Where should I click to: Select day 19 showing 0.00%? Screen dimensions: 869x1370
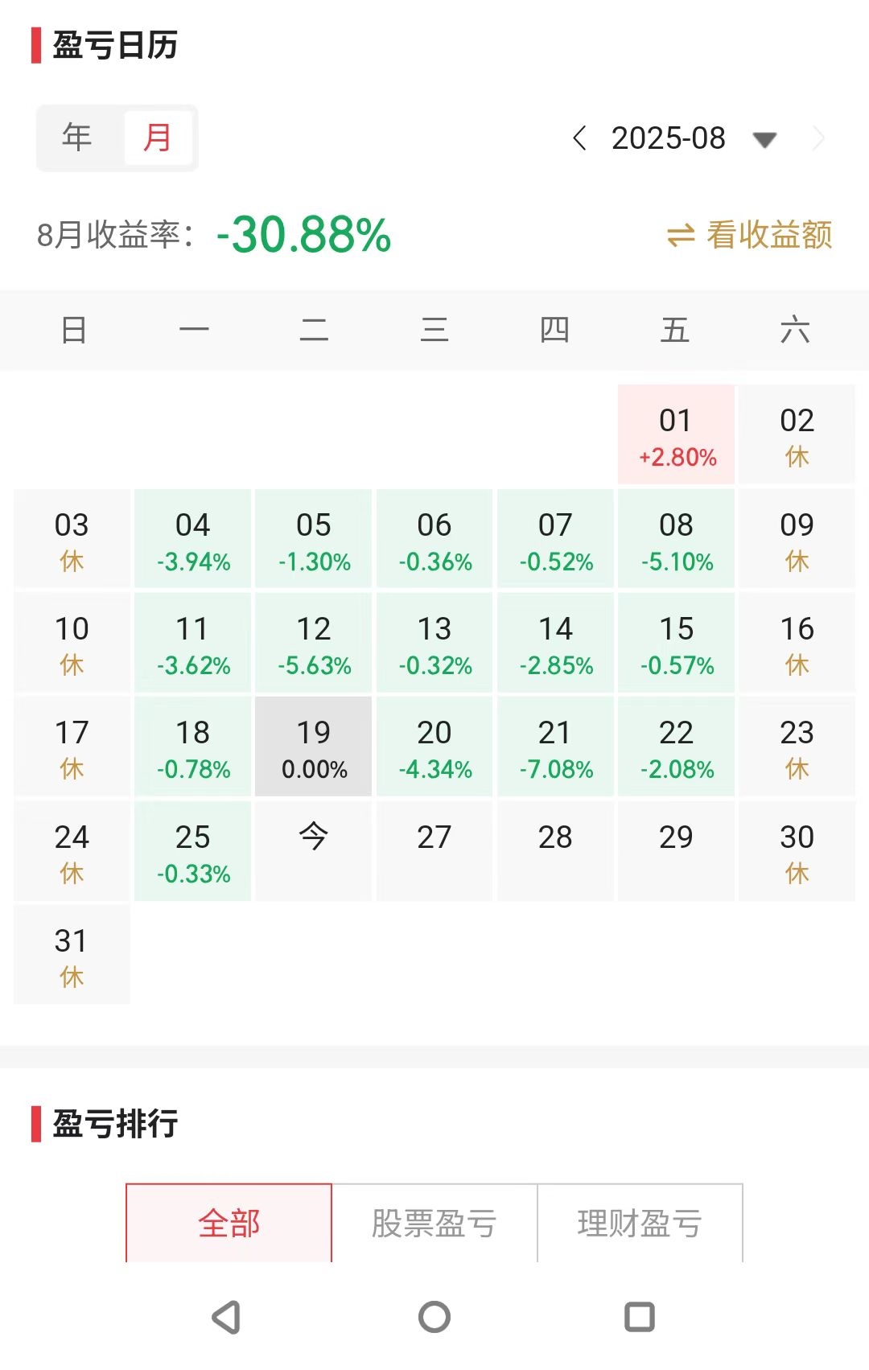click(314, 747)
